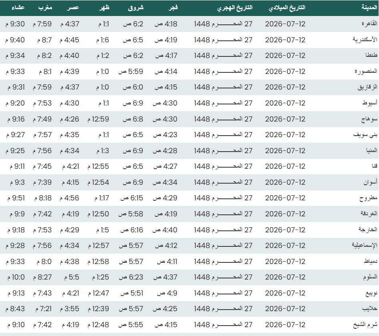Click the شرم الشيخ city cell
Screen dimensions: 379x336
(365, 325)
